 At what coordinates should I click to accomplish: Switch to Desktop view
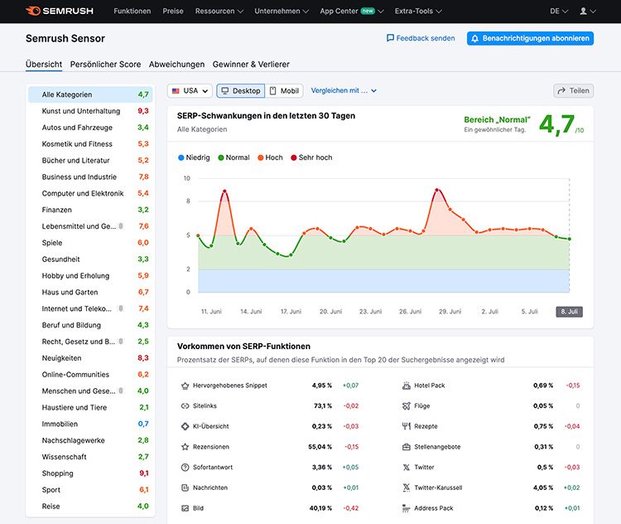pos(241,91)
